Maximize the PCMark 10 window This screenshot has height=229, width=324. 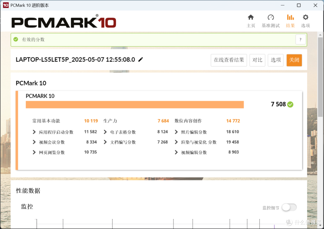pos(299,5)
